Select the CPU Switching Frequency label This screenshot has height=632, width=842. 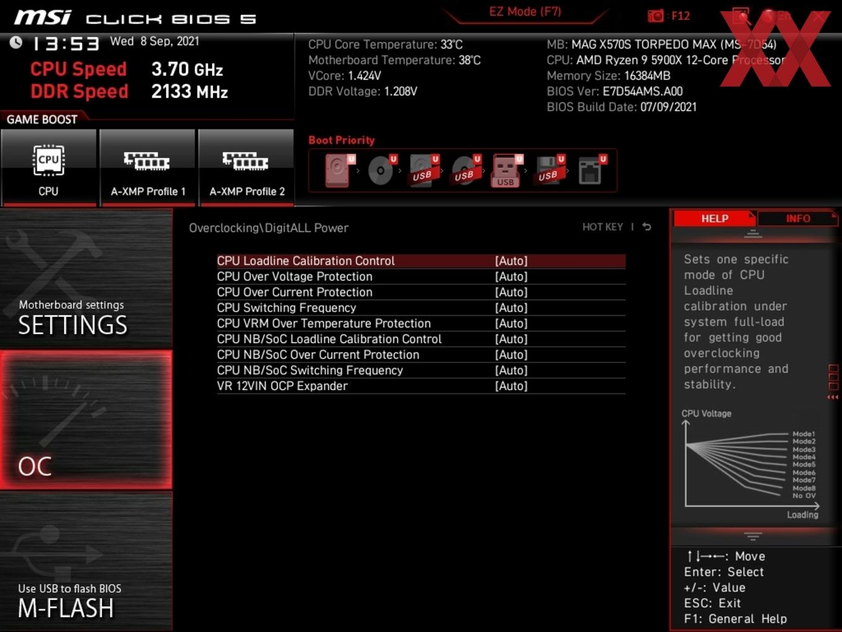click(287, 308)
